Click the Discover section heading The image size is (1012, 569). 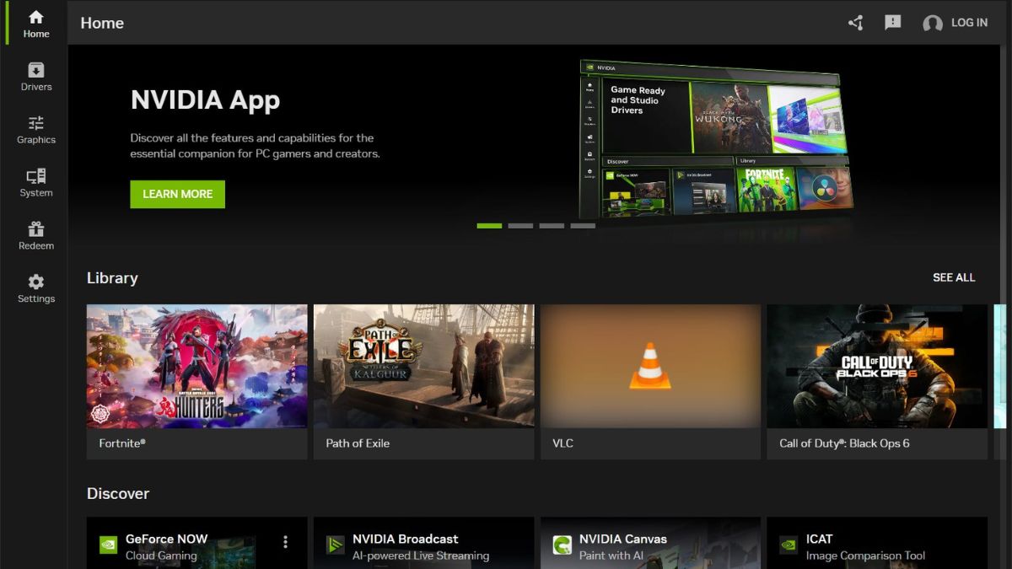tap(118, 494)
